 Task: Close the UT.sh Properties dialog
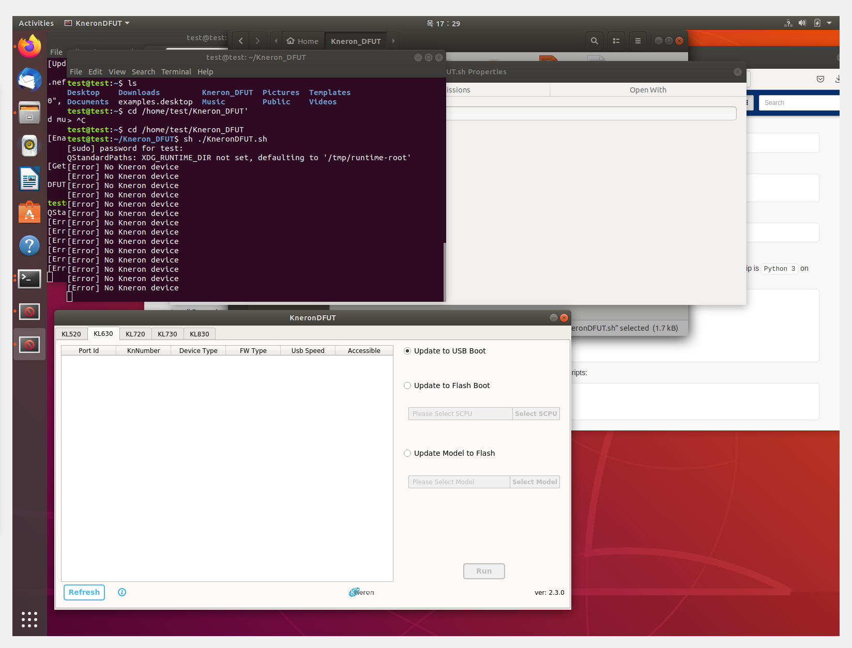pyautogui.click(x=738, y=72)
